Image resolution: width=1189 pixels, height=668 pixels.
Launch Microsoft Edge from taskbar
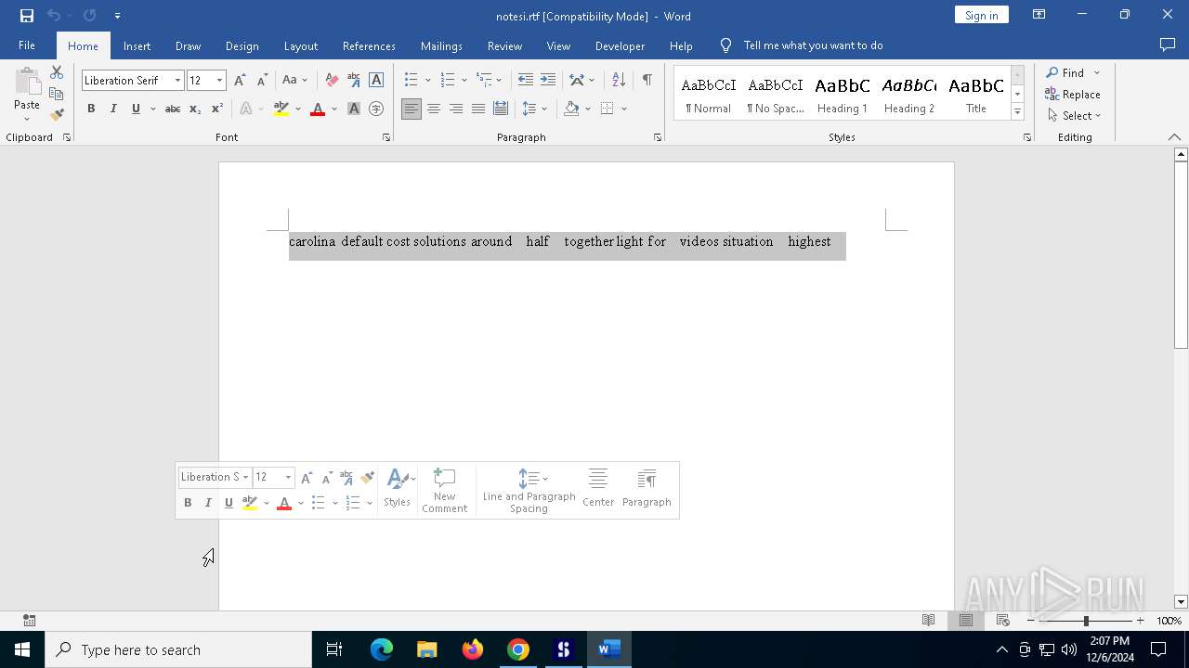pos(382,649)
